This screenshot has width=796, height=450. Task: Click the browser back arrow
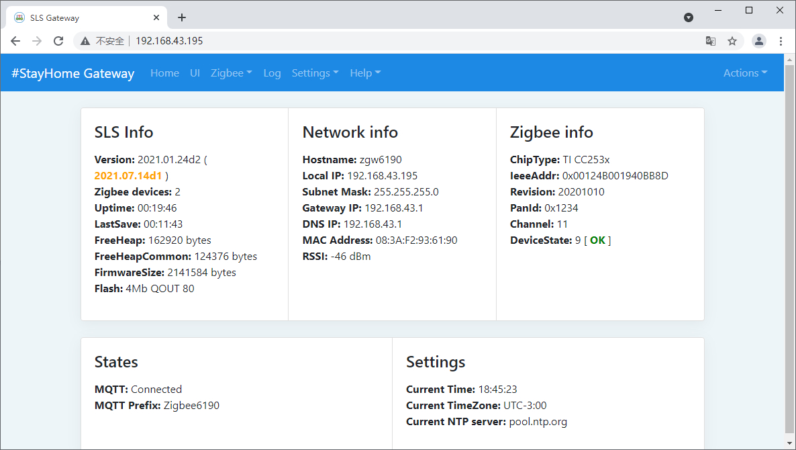[x=15, y=41]
